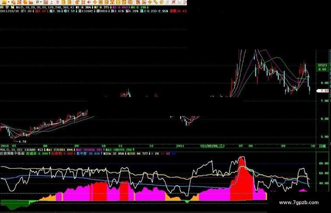331x213 pixels.
Task: Click the first yellow toolbar icon at far left
Action: [x=4, y=2]
